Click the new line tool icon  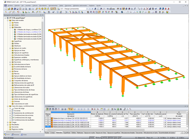(x=10, y=12)
